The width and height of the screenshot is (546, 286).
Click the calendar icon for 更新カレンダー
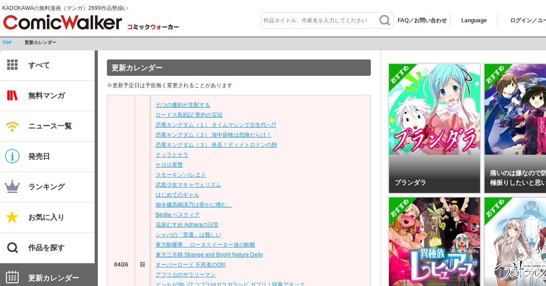coord(12,277)
